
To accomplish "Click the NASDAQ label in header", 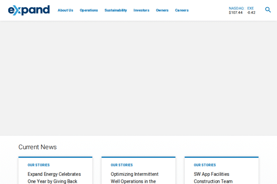I will 236,8.
